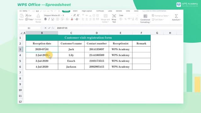Screen dimensions: 201x113
Task: Click the currency format icon
Action: pyautogui.click(x=121, y=19)
